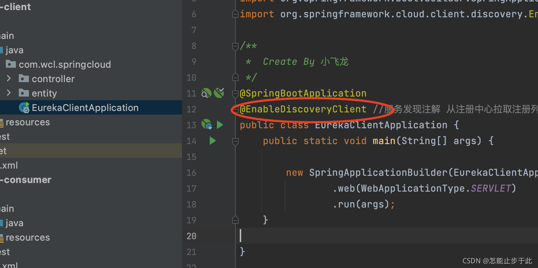Click the closing brace on line 21
Viewport: 538px width, 268px height.
pyautogui.click(x=242, y=251)
